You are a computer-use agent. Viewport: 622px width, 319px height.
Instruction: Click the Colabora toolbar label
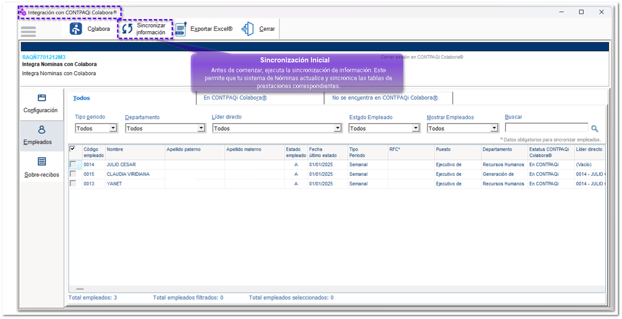pyautogui.click(x=99, y=29)
